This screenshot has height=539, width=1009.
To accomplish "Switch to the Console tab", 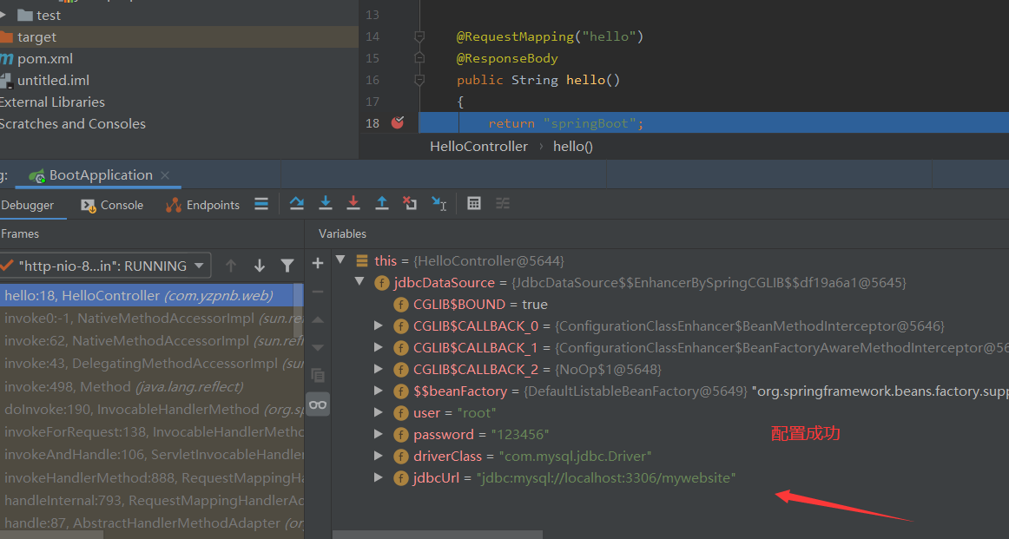I will pyautogui.click(x=112, y=205).
